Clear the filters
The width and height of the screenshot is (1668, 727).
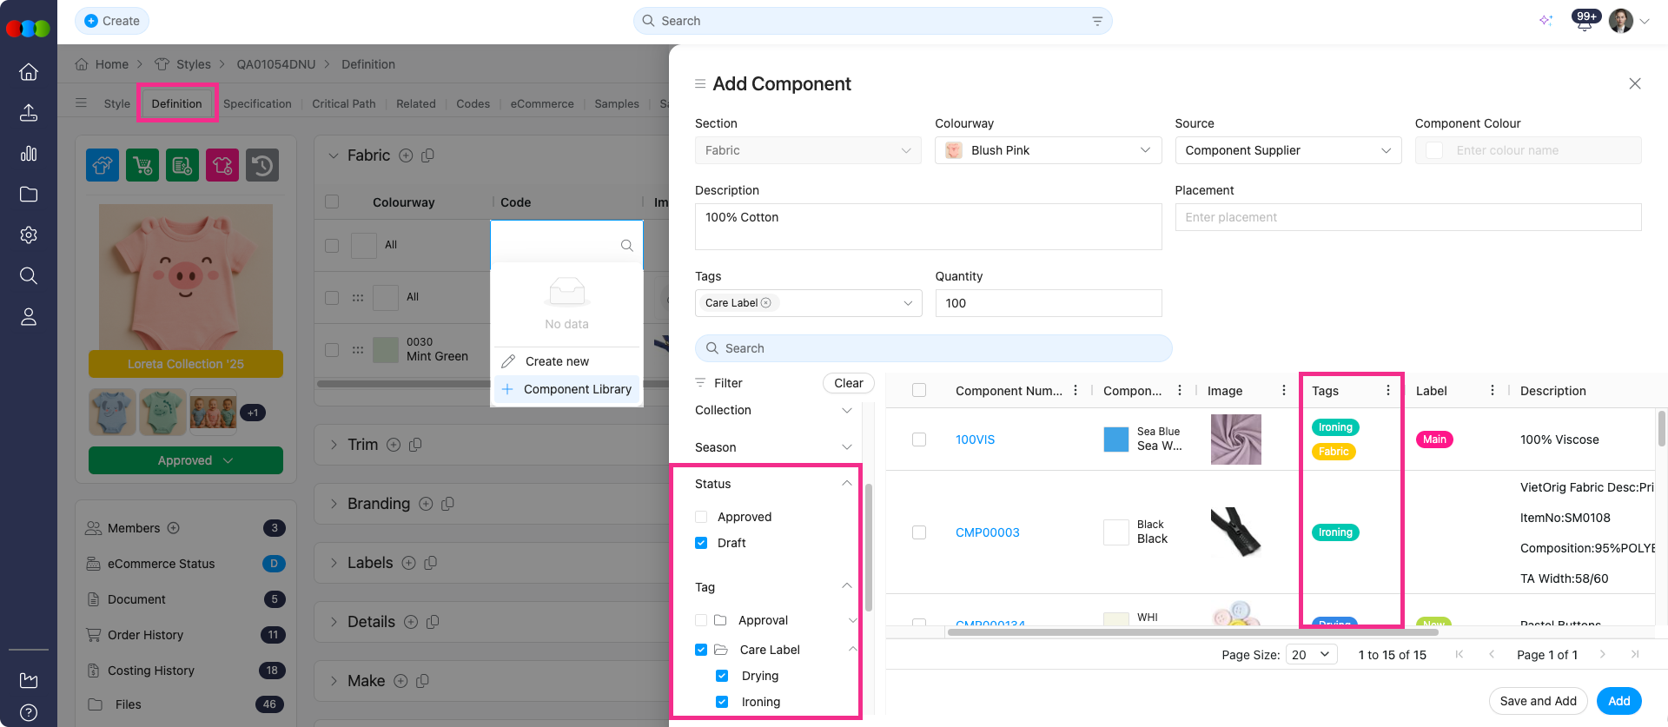[848, 383]
